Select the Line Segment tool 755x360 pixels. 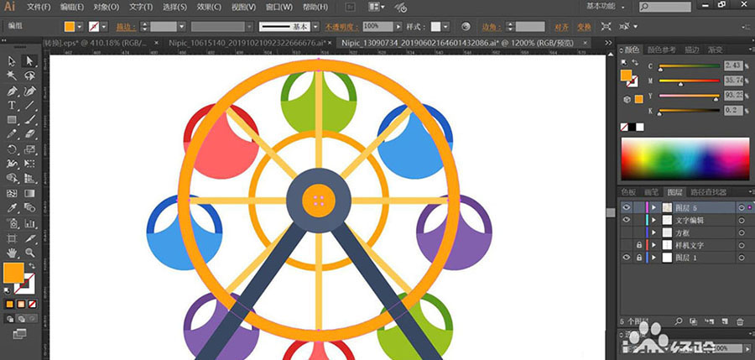(30, 106)
